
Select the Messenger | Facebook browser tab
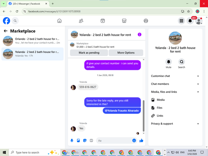point(28,4)
